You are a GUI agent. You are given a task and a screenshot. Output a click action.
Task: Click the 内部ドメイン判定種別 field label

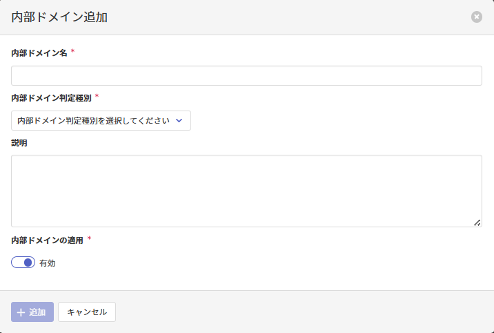click(51, 98)
